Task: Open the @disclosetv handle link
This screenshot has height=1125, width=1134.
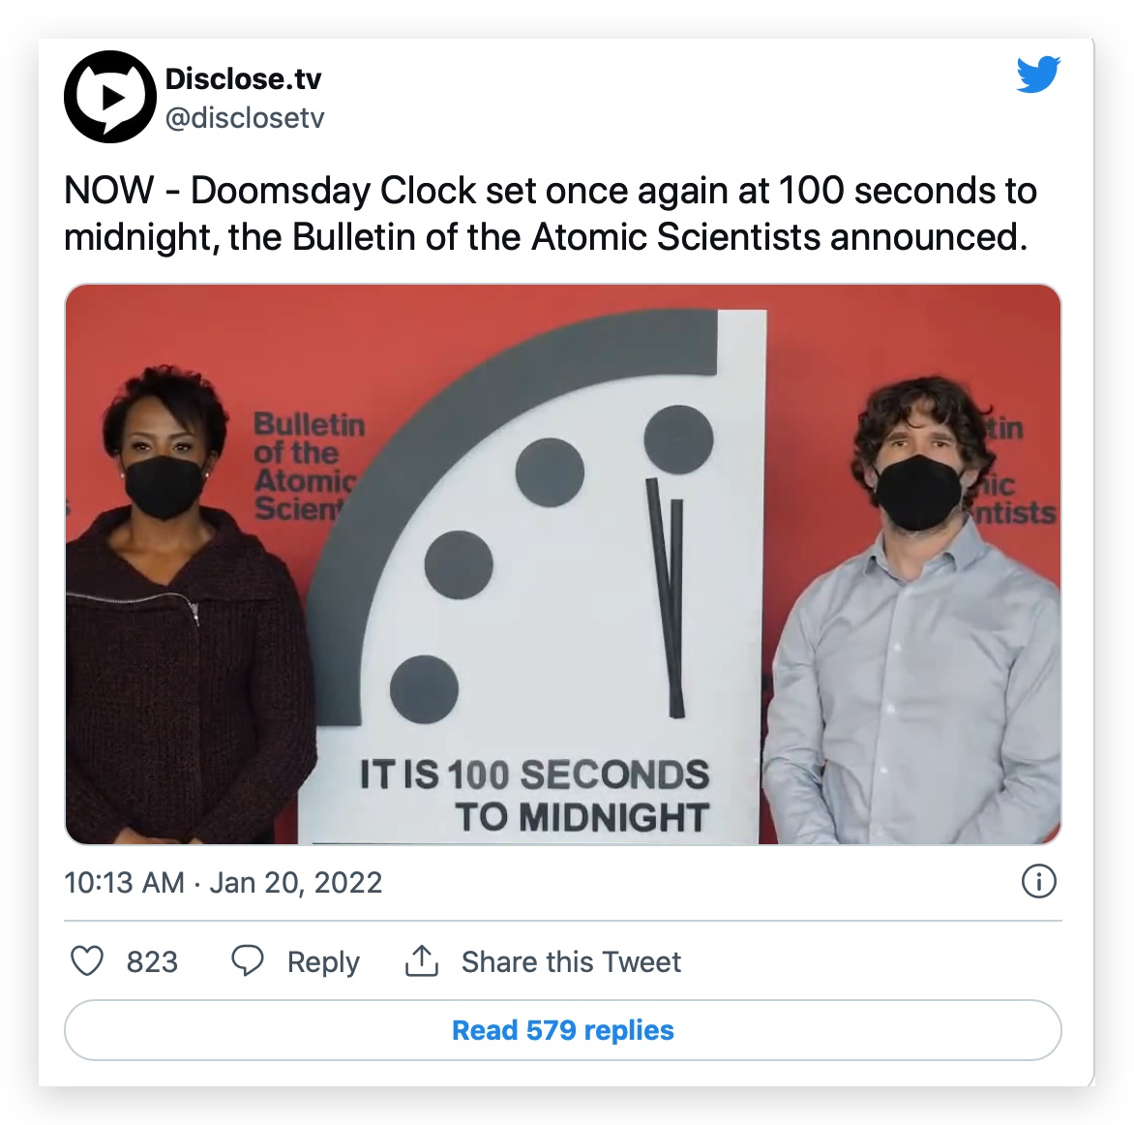Action: 245,118
